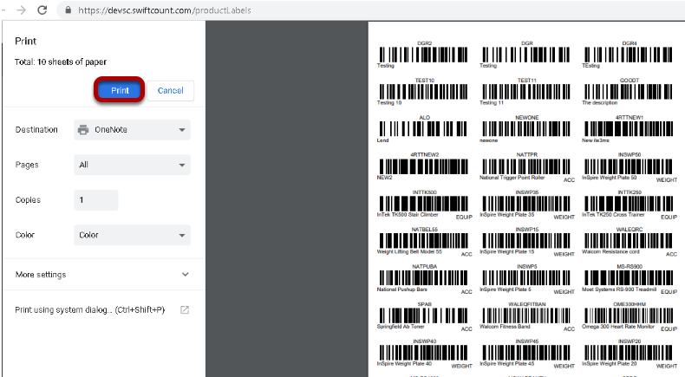
Task: Open the Color mode dropdown
Action: click(x=132, y=235)
